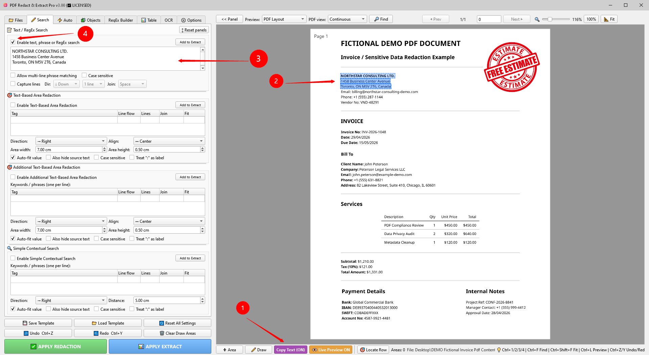The width and height of the screenshot is (649, 355).
Task: Click the Area width stepper in Text-Based Redaction
Action: pyautogui.click(x=104, y=149)
